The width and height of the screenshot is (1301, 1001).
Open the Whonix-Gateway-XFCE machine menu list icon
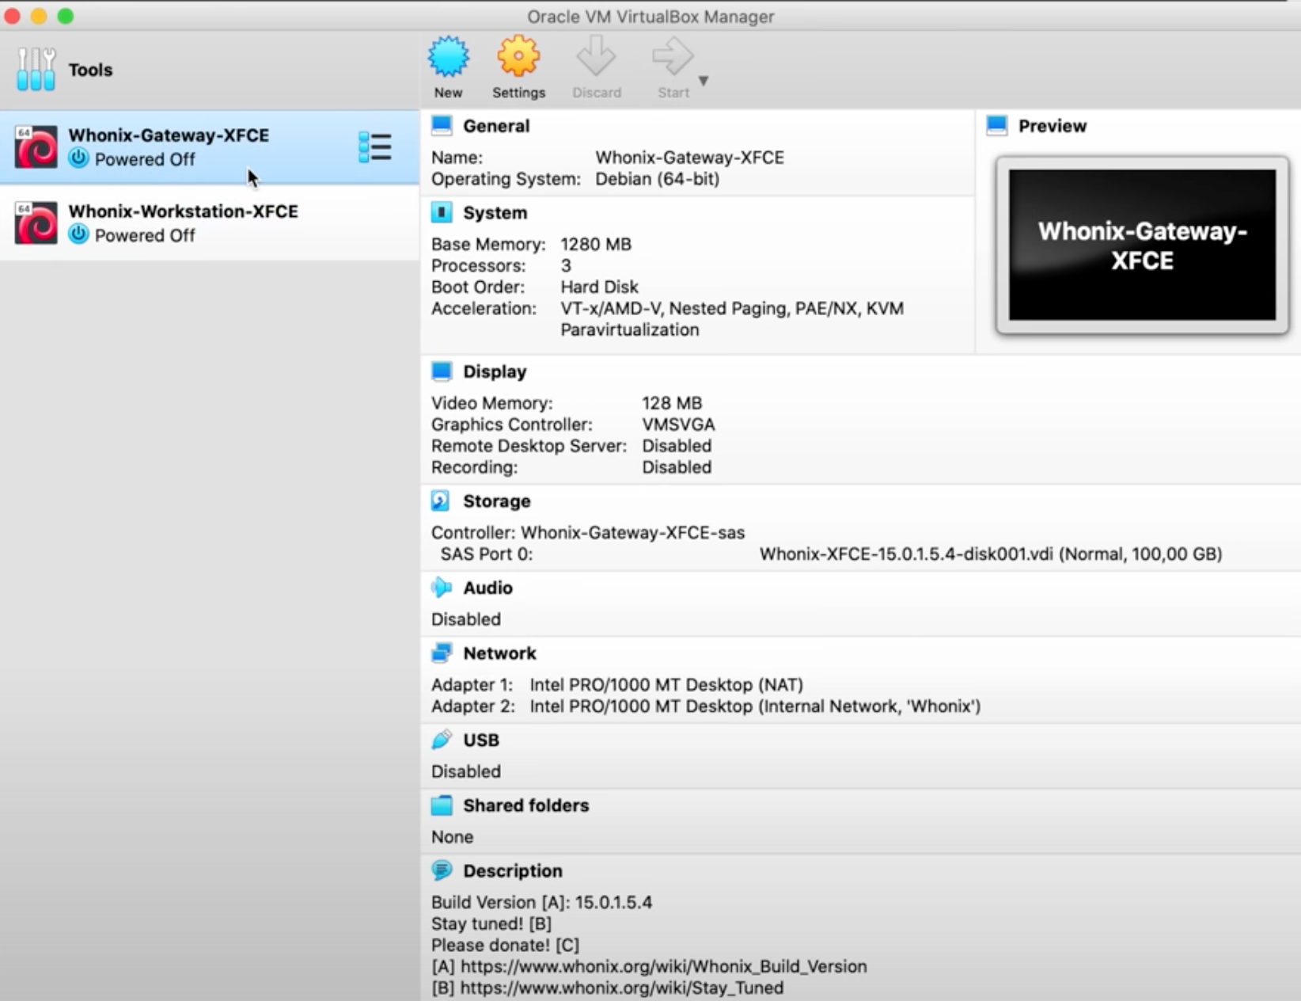tap(375, 147)
